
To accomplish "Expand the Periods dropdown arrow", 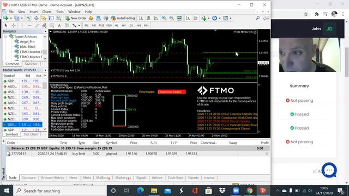I will [x=219, y=18].
